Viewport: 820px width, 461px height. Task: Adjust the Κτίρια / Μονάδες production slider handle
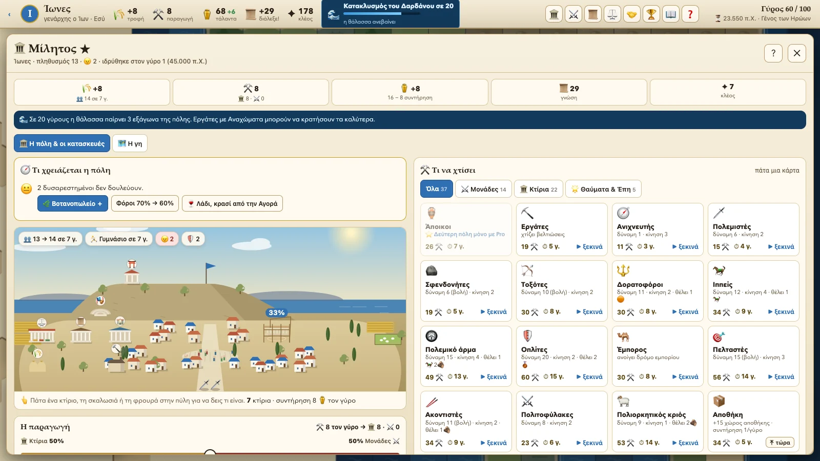click(210, 453)
